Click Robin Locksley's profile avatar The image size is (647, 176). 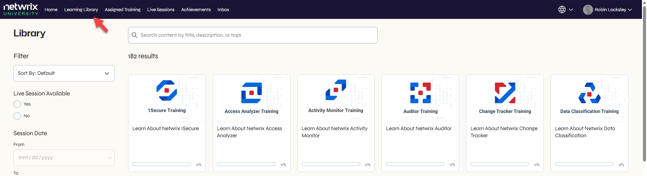pyautogui.click(x=588, y=10)
